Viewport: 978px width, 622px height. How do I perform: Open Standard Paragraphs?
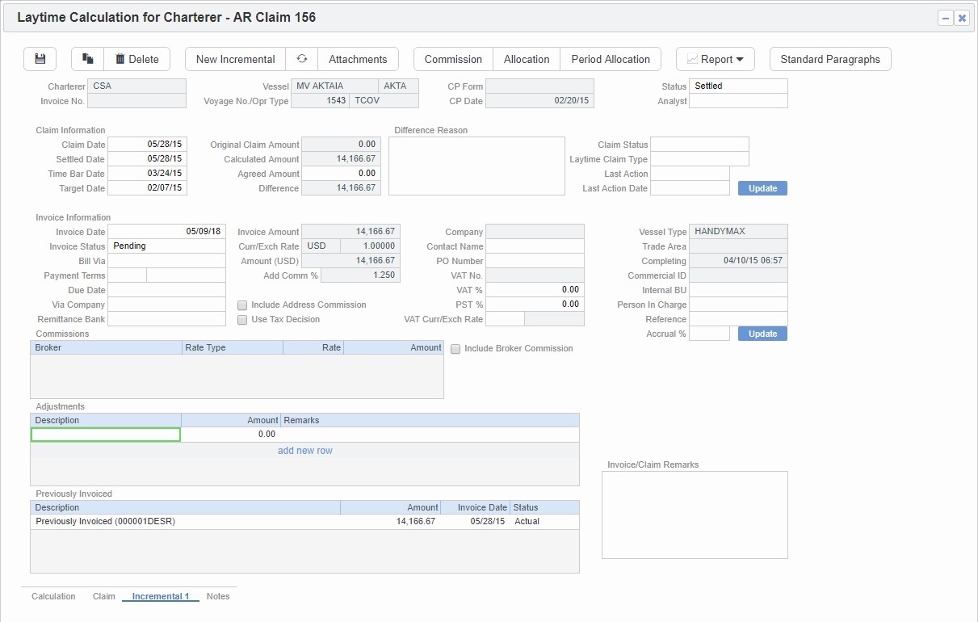pos(830,58)
